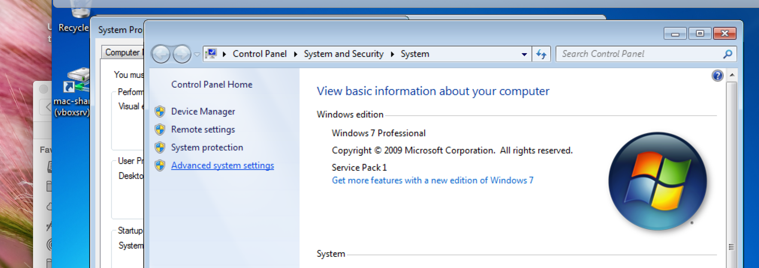Click the Back navigation arrow button
Image resolution: width=759 pixels, height=268 pixels.
point(161,54)
